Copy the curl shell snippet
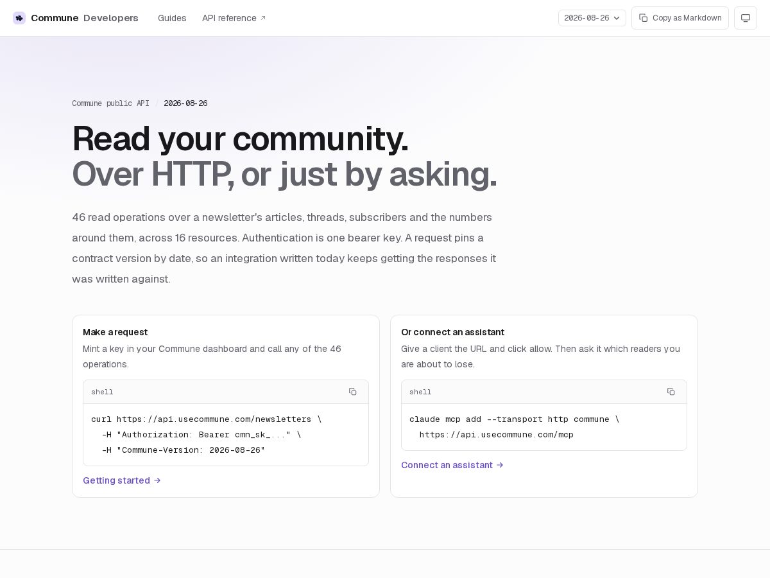This screenshot has width=770, height=578. tap(353, 392)
